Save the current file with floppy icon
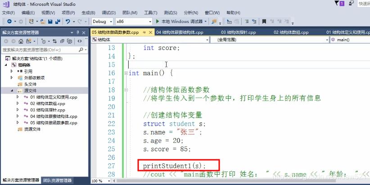 50,22
